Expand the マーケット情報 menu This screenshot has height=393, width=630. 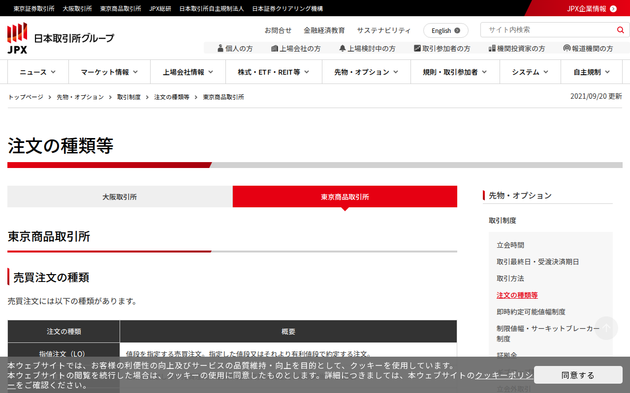[x=109, y=72]
